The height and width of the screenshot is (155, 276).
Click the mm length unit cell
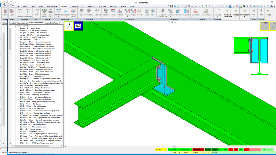click(174, 152)
